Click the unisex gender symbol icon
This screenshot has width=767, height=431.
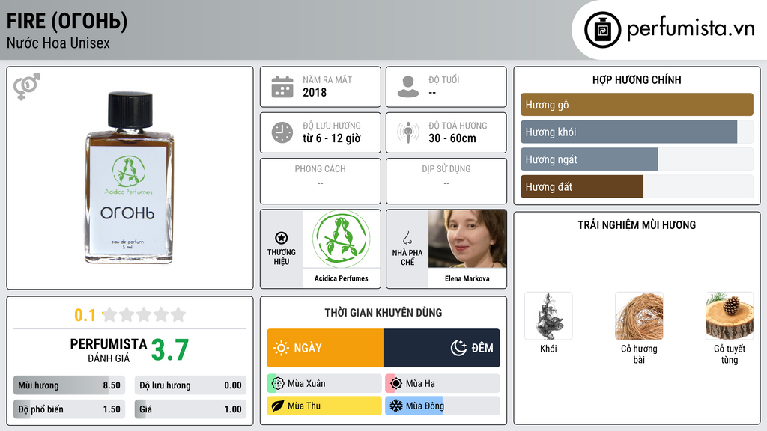pos(26,87)
